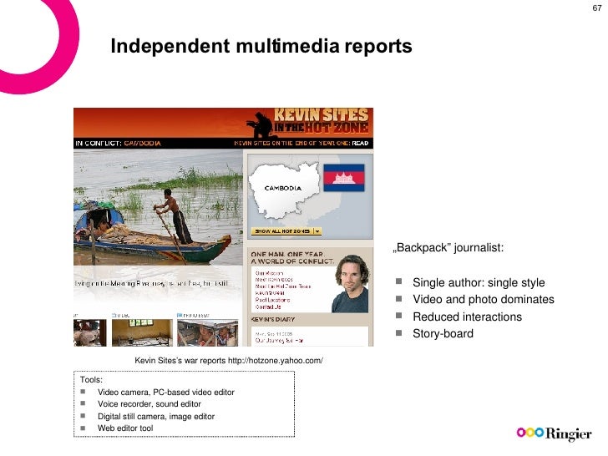Open the photo essay thumbnail
The height and width of the screenshot is (456, 608).
click(207, 332)
